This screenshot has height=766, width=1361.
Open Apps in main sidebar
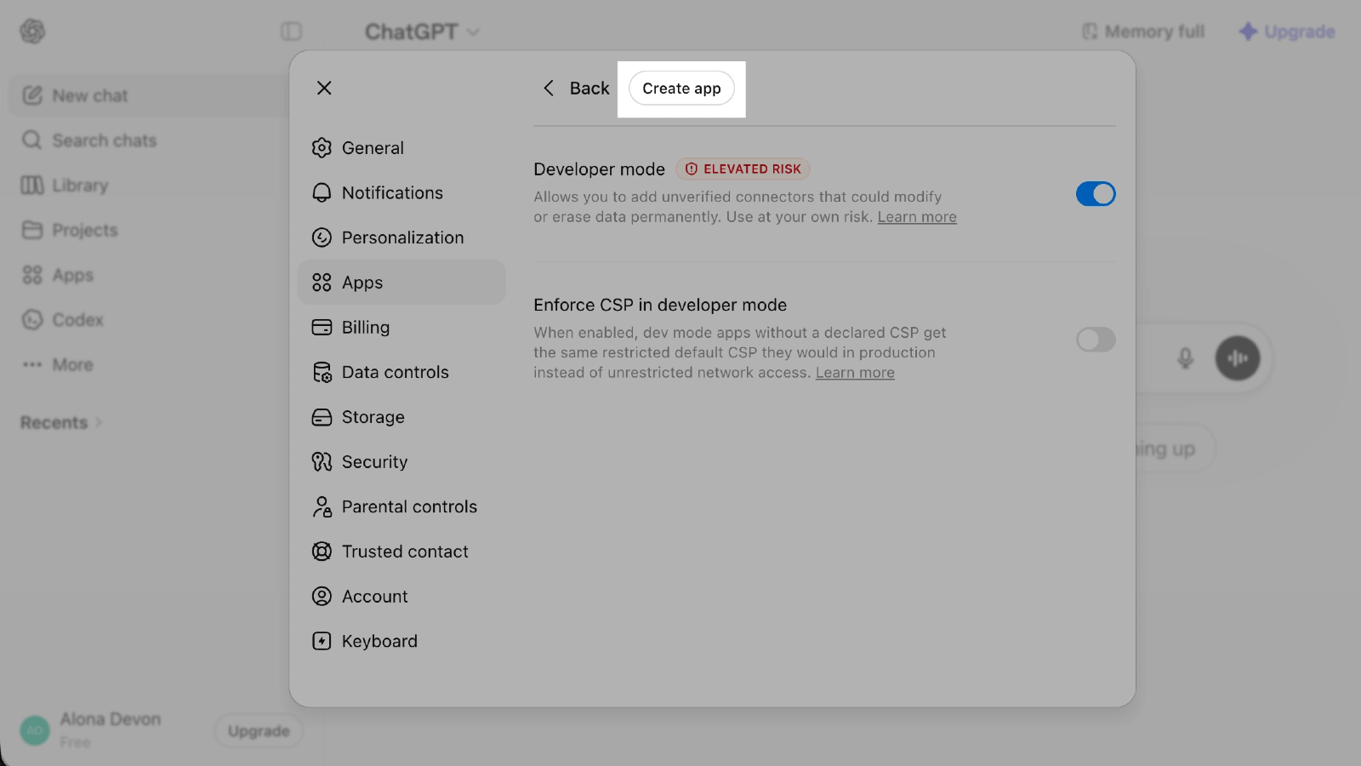tap(58, 275)
